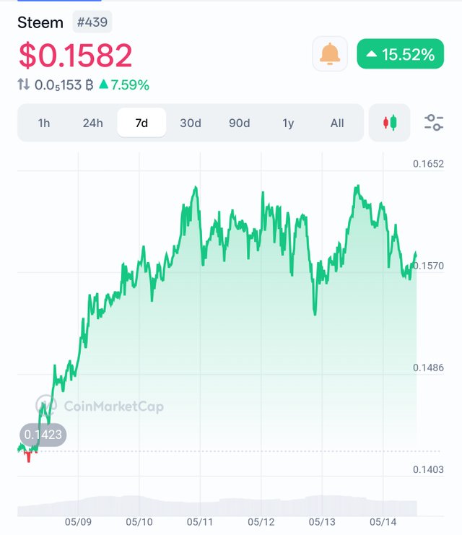Tap the 0.1423 starting price label
The image size is (462, 535).
[x=43, y=435]
